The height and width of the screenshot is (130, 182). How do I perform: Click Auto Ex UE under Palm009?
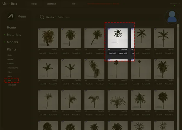tap(89, 84)
